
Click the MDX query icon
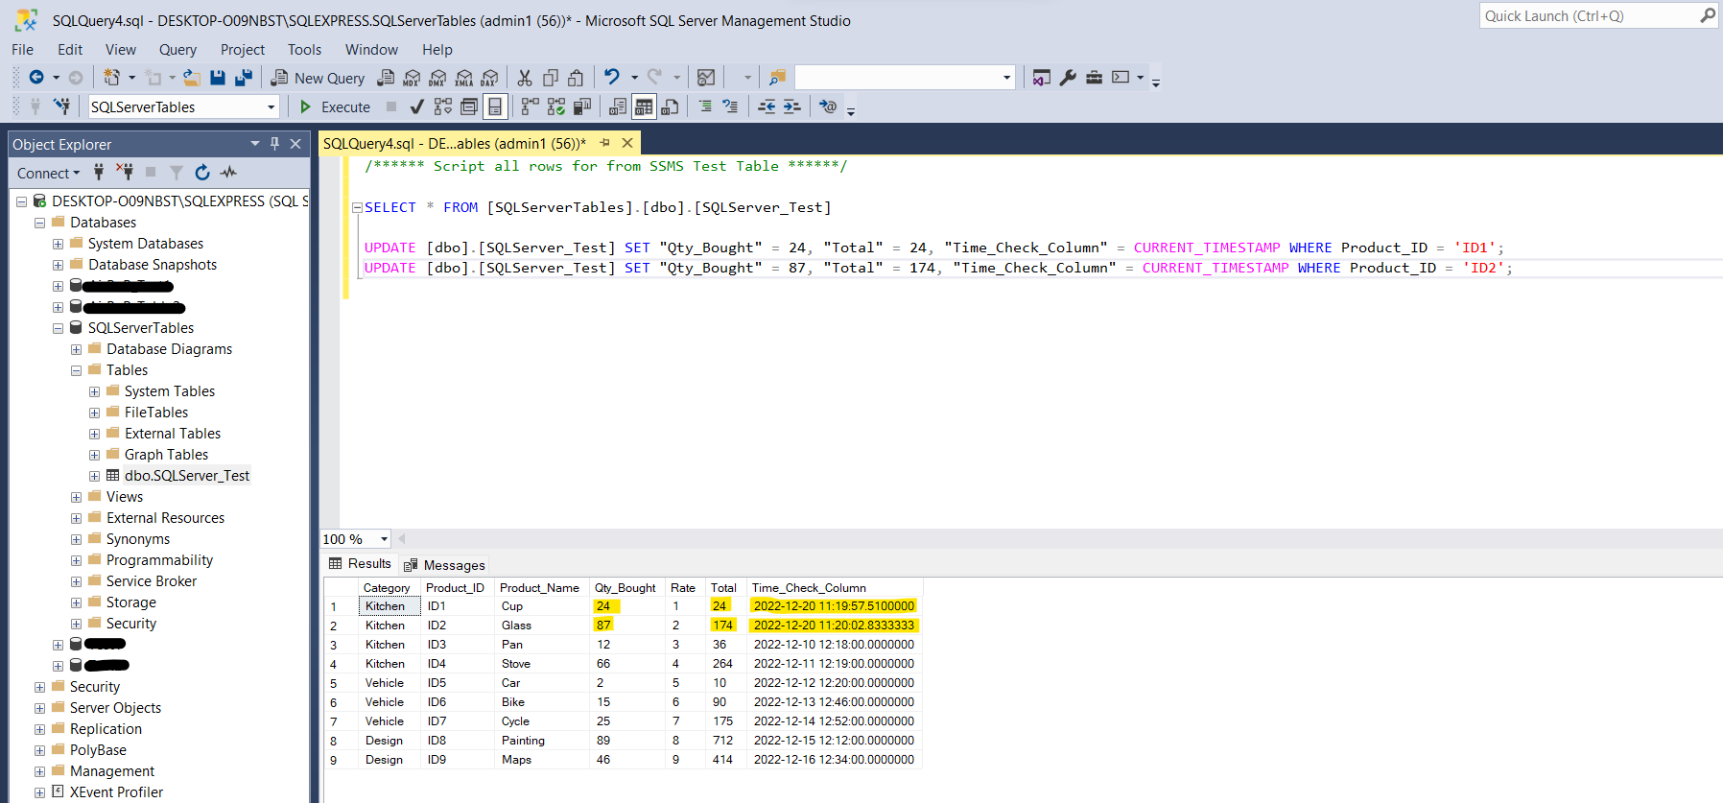pos(412,78)
